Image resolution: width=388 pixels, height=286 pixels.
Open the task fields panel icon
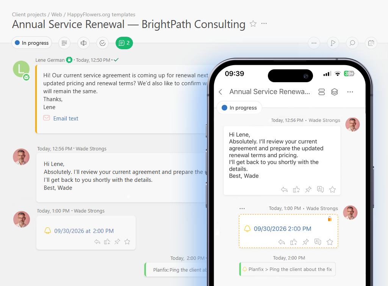(84, 43)
